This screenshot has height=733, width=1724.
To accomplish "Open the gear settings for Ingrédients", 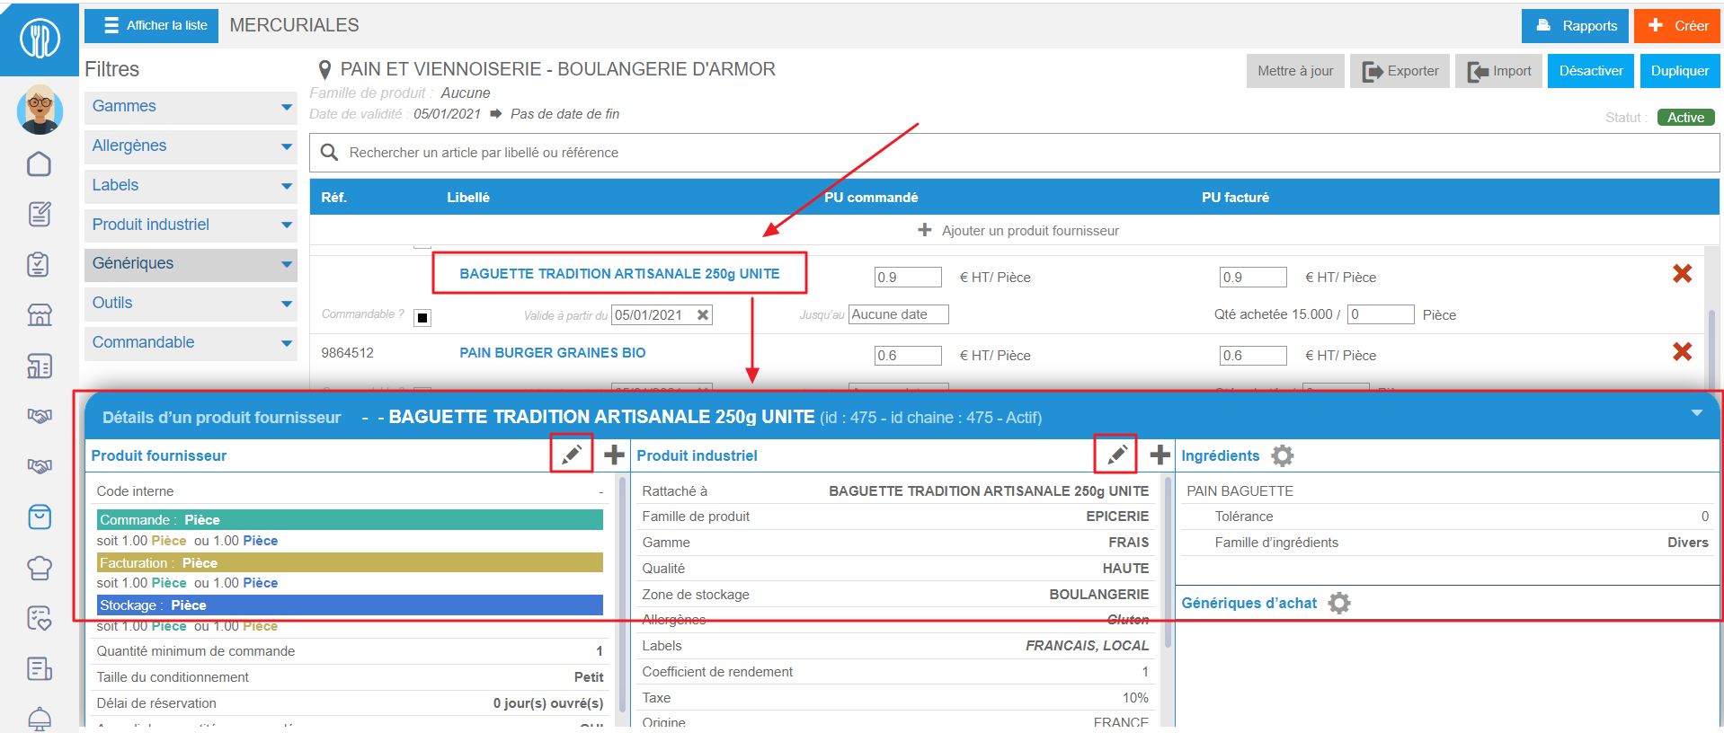I will tap(1283, 455).
